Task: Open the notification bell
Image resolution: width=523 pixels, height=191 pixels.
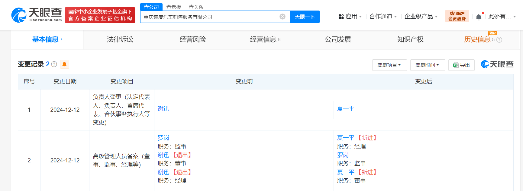Action: click(x=478, y=17)
